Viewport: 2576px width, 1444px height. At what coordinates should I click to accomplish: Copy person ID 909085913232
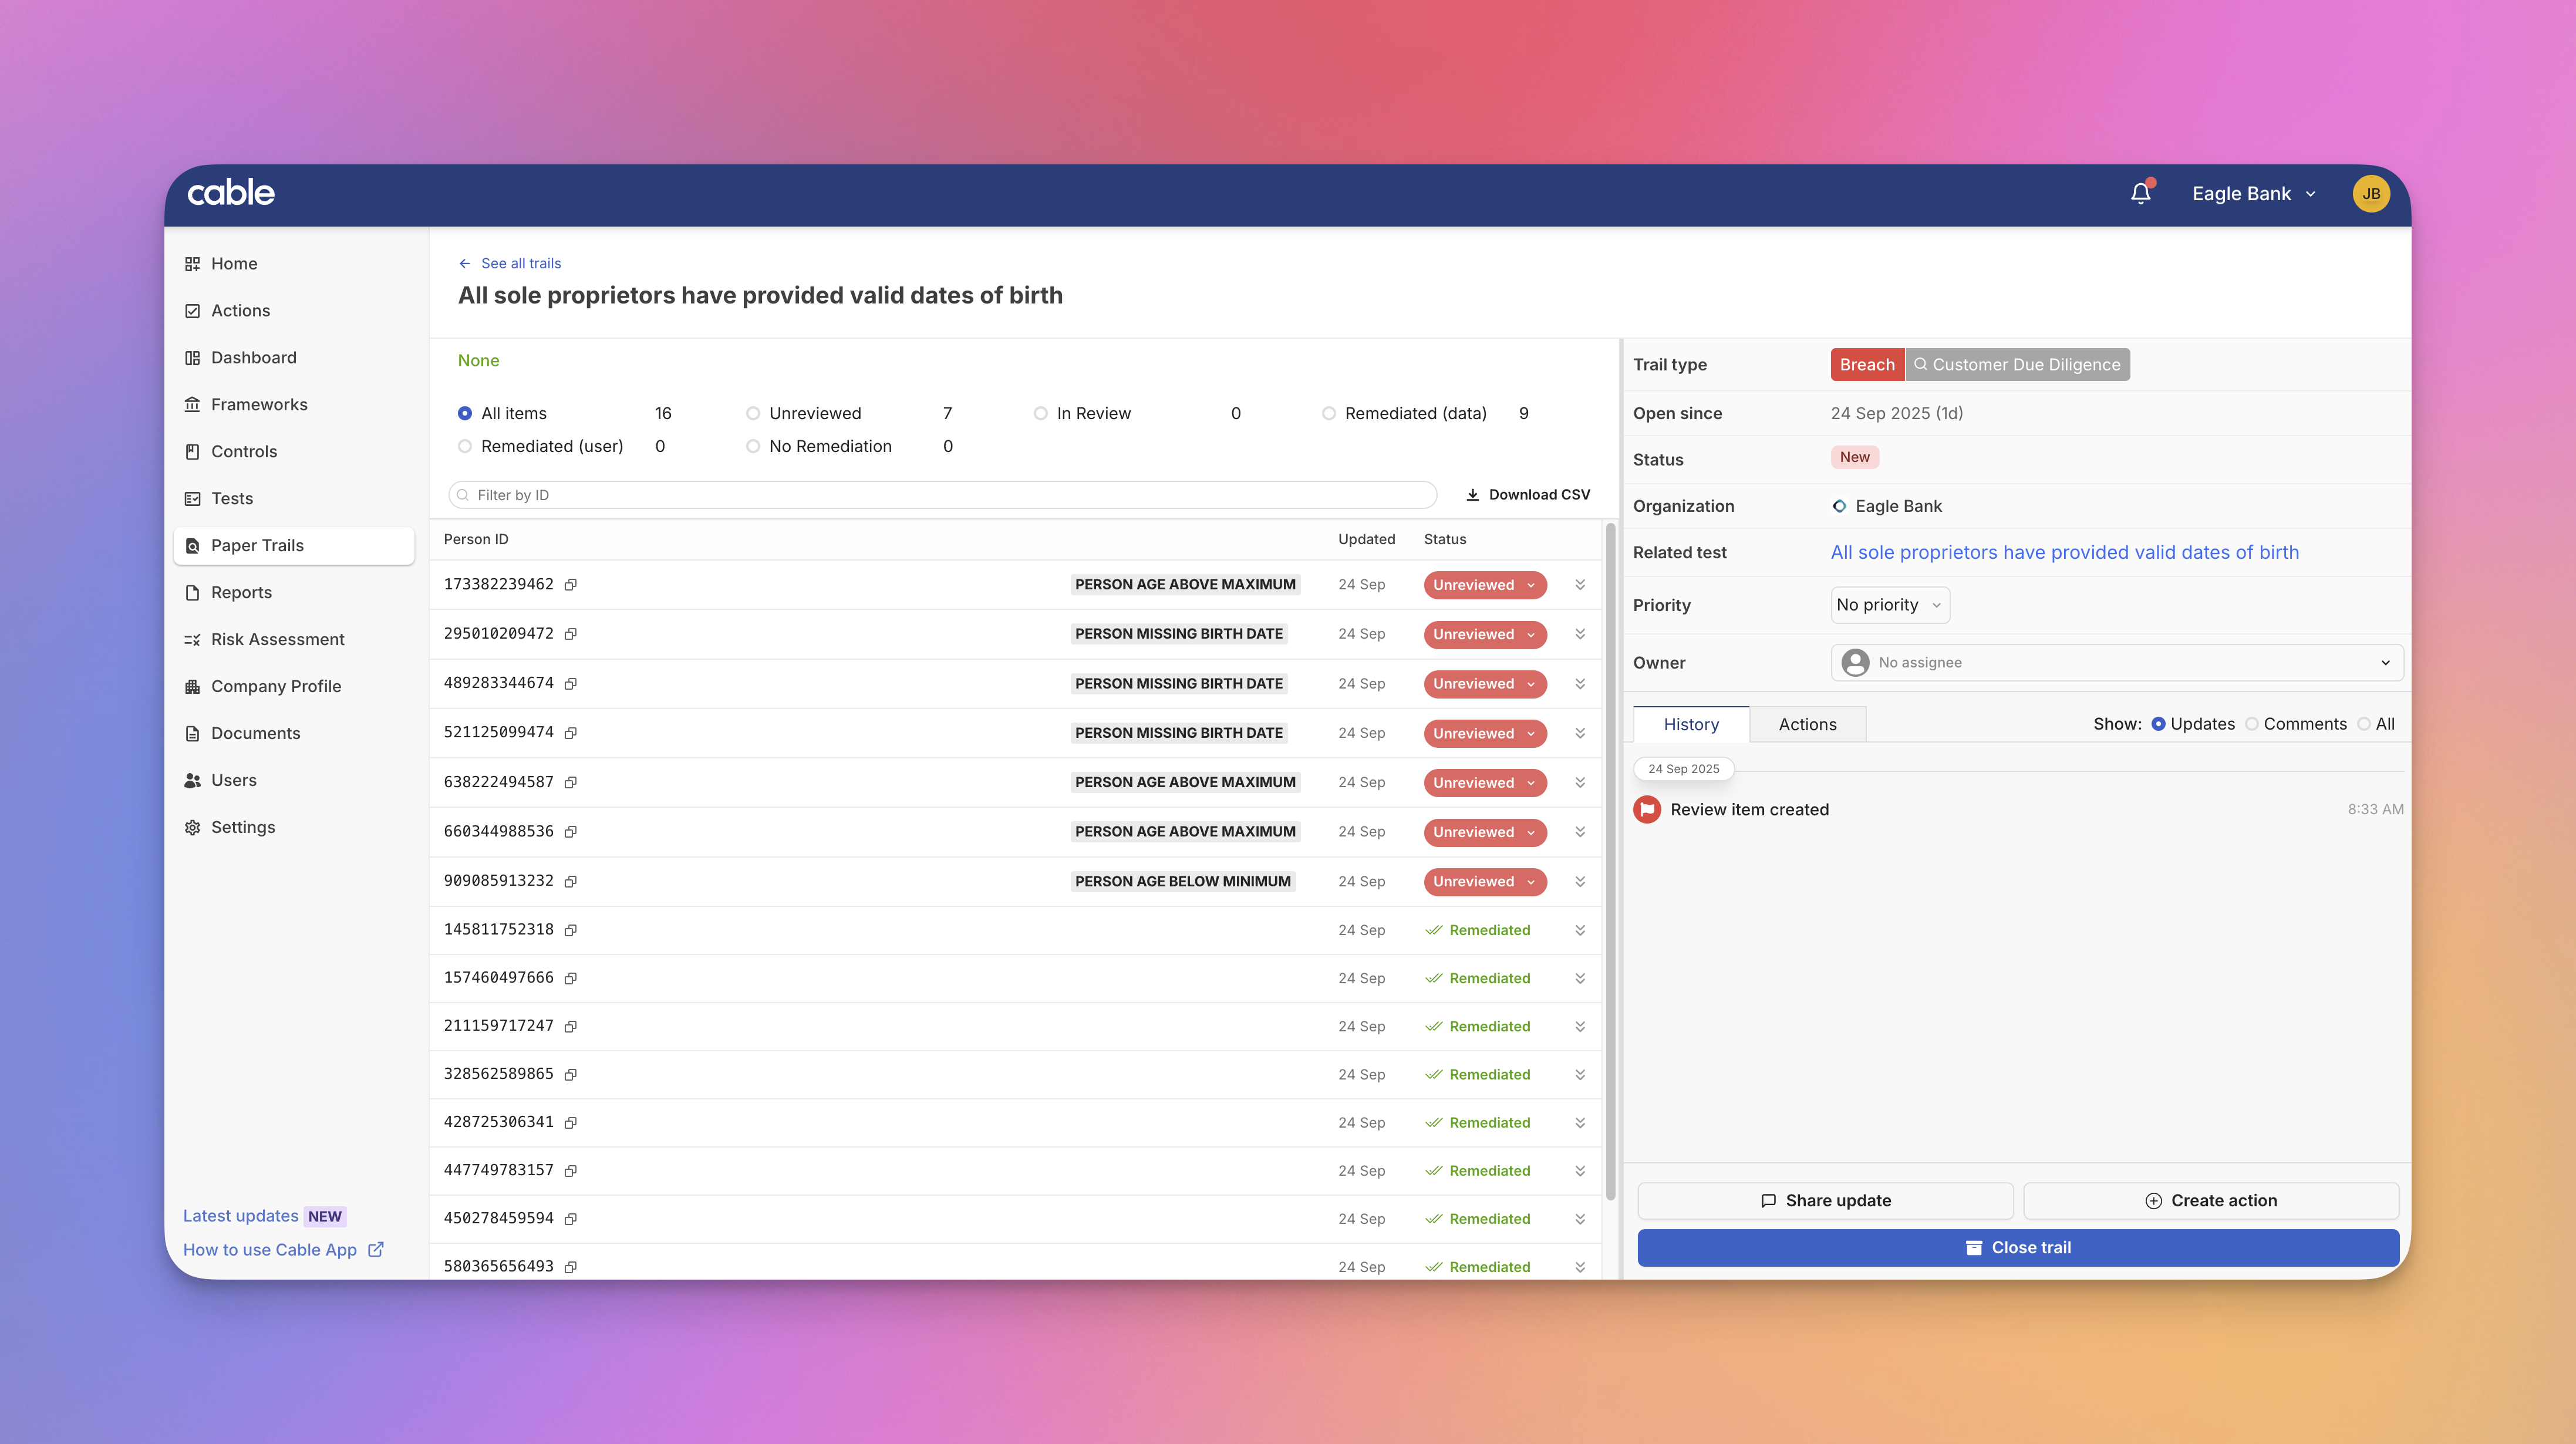(x=570, y=881)
